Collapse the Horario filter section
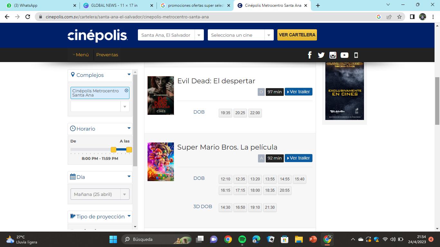 (x=129, y=129)
